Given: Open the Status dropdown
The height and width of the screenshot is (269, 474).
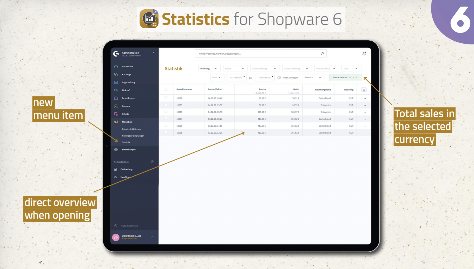Looking at the screenshot, I should click(x=235, y=68).
